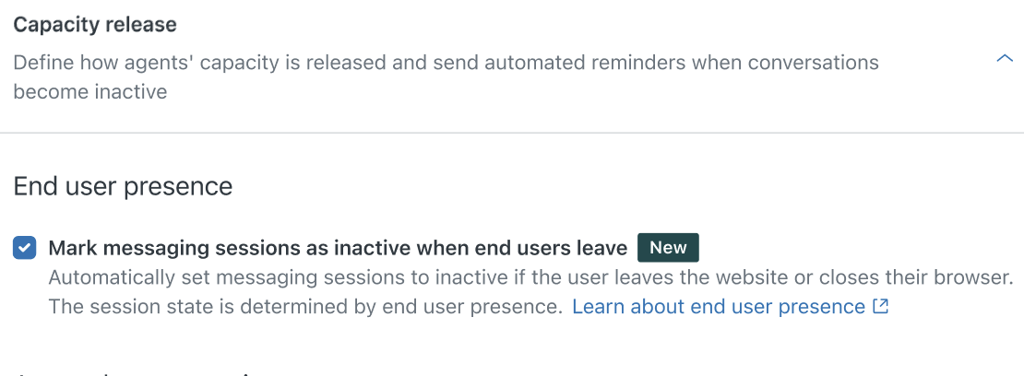This screenshot has height=376, width=1024.
Task: Click the Capacity release heading
Action: click(x=94, y=24)
